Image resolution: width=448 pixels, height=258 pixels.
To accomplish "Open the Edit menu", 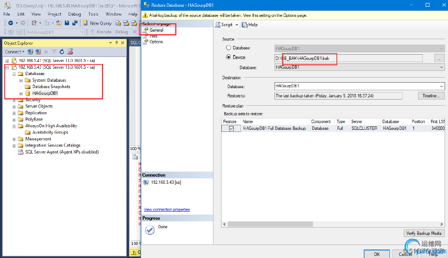I will (x=21, y=14).
